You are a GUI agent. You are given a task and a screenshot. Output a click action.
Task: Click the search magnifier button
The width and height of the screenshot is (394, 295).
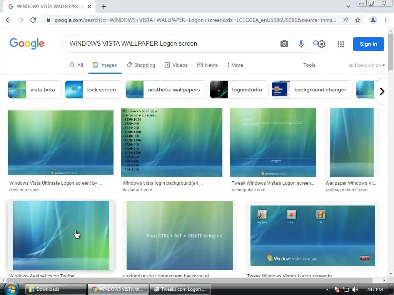pyautogui.click(x=316, y=43)
